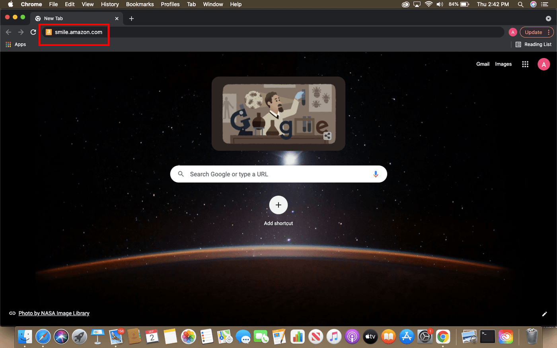Open Spotlight search in the menu bar

point(520,4)
